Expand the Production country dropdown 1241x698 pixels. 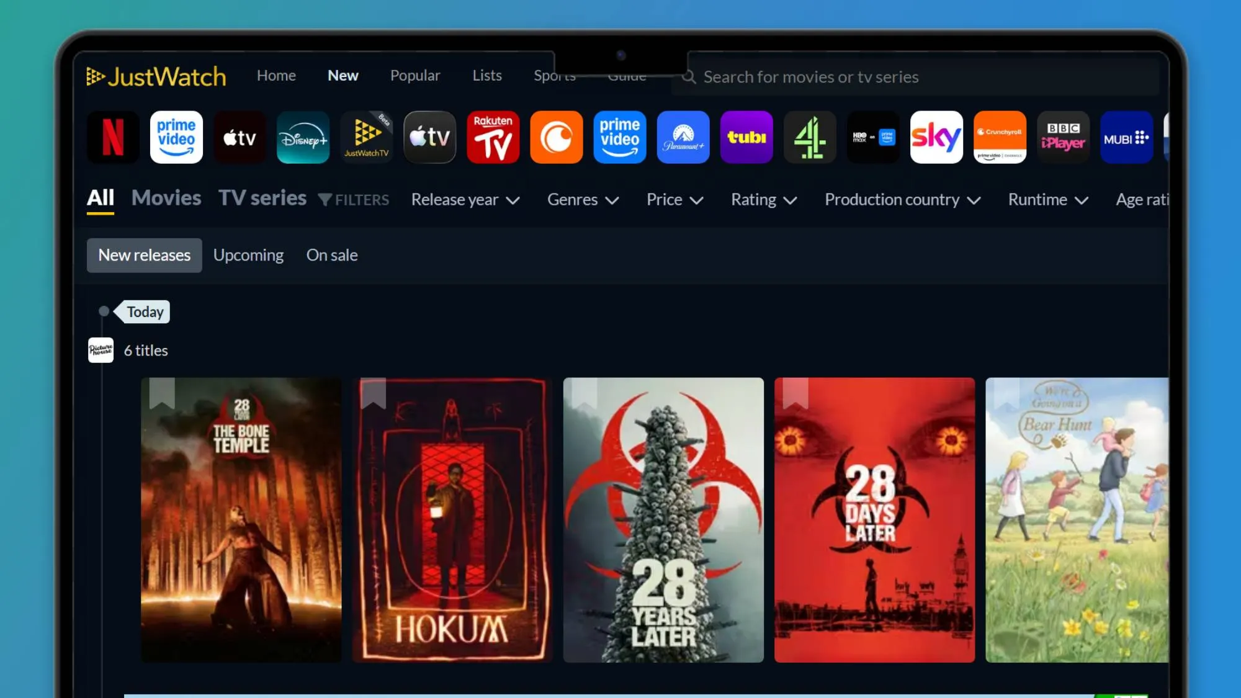coord(903,200)
